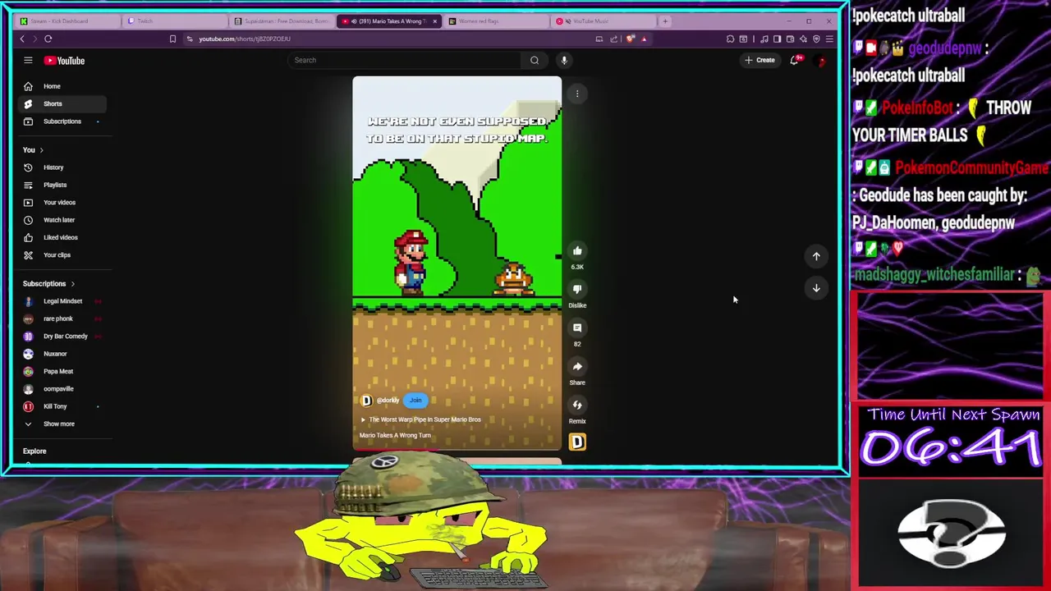Expand the Subscriptions section header

point(48,284)
